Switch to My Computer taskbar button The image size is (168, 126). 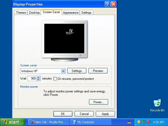pyautogui.click(x=91, y=122)
